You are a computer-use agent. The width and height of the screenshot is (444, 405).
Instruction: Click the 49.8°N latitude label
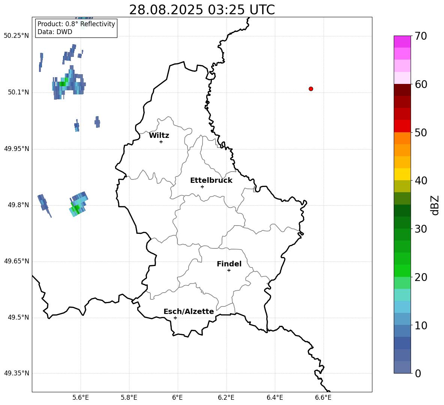point(18,205)
